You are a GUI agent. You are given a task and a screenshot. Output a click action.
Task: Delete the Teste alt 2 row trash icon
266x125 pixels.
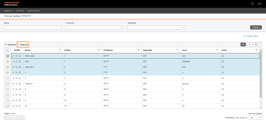click(x=20, y=67)
